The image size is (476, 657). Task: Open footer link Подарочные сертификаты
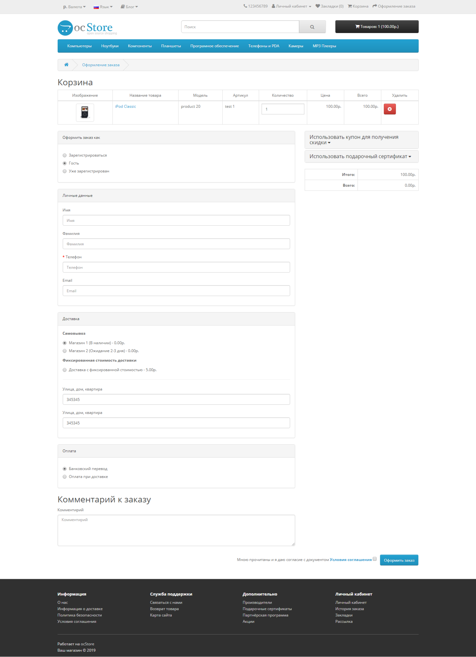click(267, 609)
